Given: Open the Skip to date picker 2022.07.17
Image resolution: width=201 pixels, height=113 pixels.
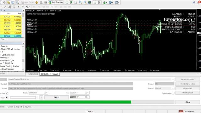Looking at the screenshot, I should pyautogui.click(x=87, y=97).
